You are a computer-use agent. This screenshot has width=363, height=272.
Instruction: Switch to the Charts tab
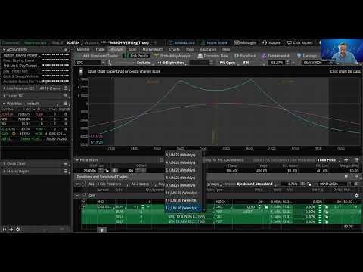(175, 49)
